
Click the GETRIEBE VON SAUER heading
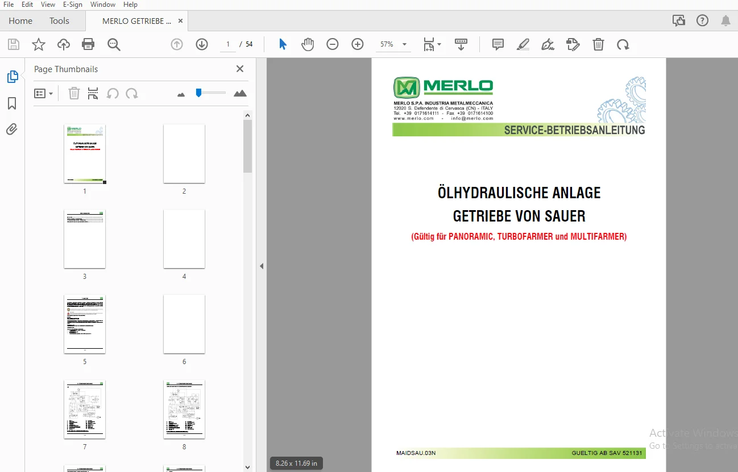click(519, 216)
